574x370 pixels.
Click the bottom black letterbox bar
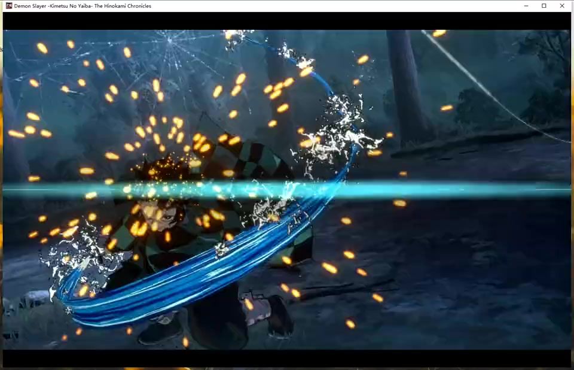tap(287, 358)
